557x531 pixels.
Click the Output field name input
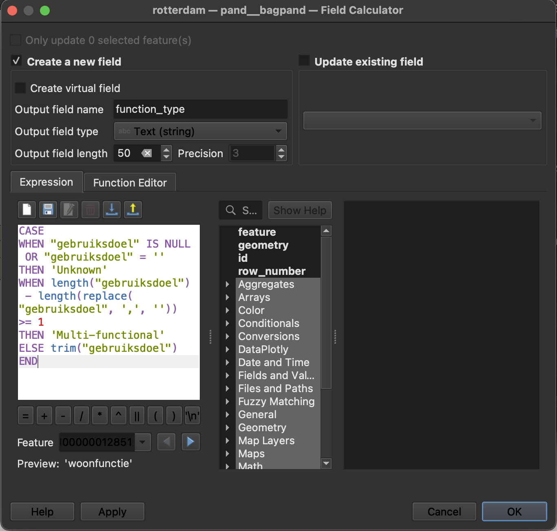200,109
